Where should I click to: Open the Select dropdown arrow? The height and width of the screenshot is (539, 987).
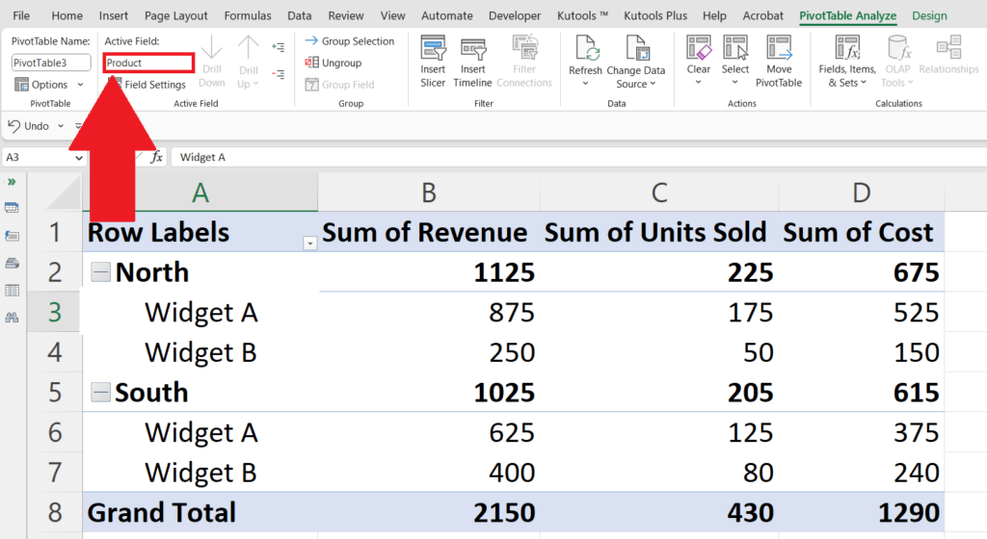click(734, 83)
